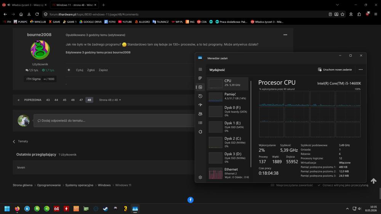
Task: Select Dysk 3 (D:) entry
Action: point(228,158)
